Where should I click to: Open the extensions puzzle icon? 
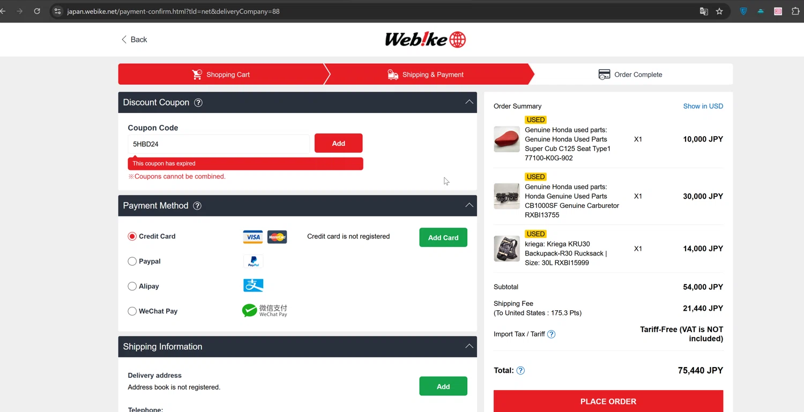pyautogui.click(x=795, y=11)
